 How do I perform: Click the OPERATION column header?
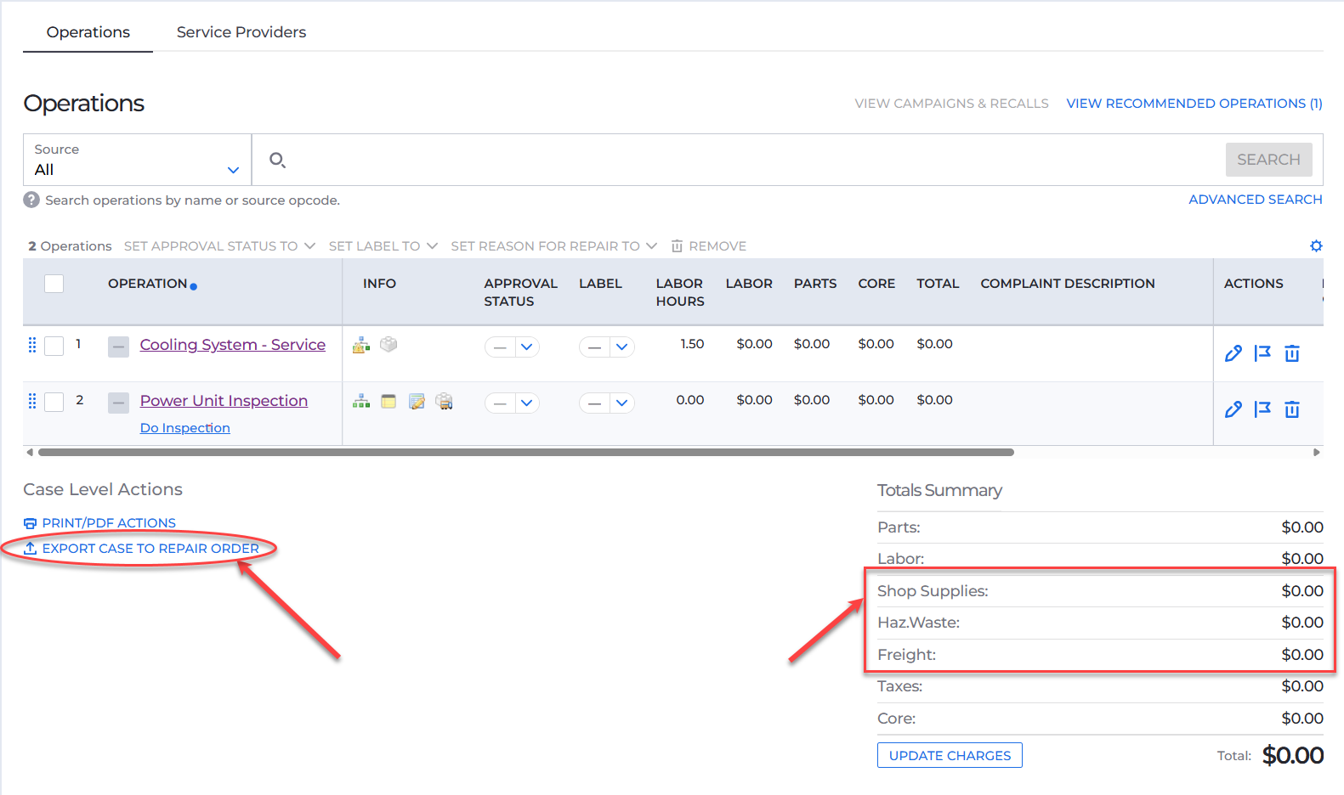click(148, 284)
